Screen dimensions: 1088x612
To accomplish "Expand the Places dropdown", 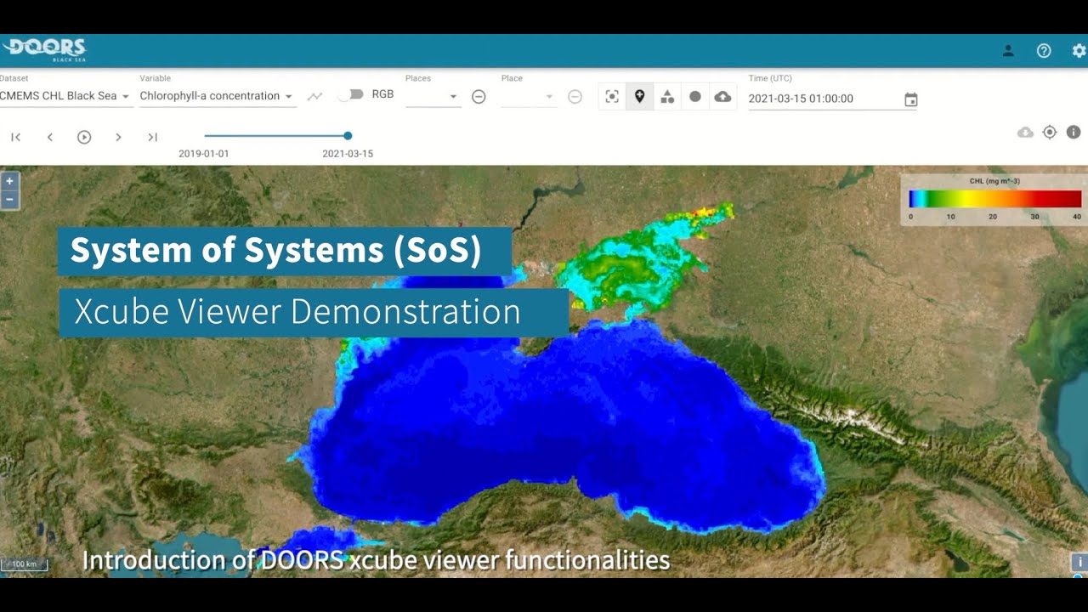I will tap(433, 97).
